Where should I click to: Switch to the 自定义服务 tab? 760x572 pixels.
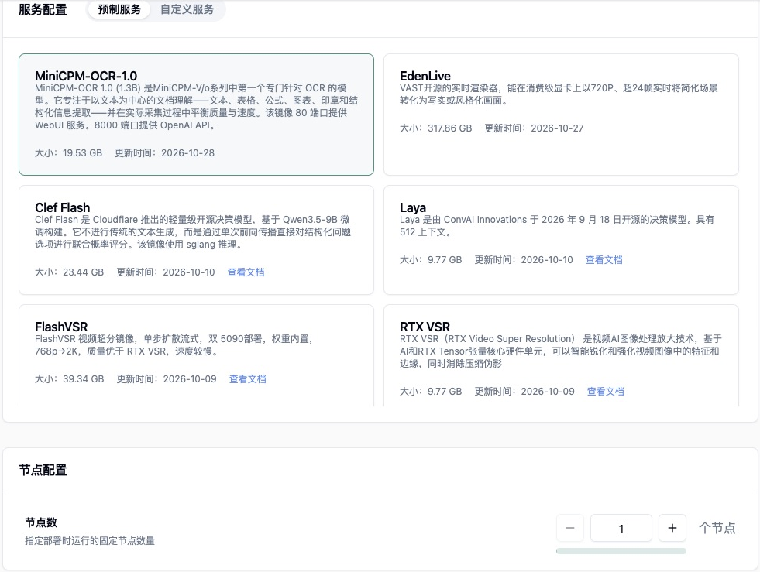187,10
